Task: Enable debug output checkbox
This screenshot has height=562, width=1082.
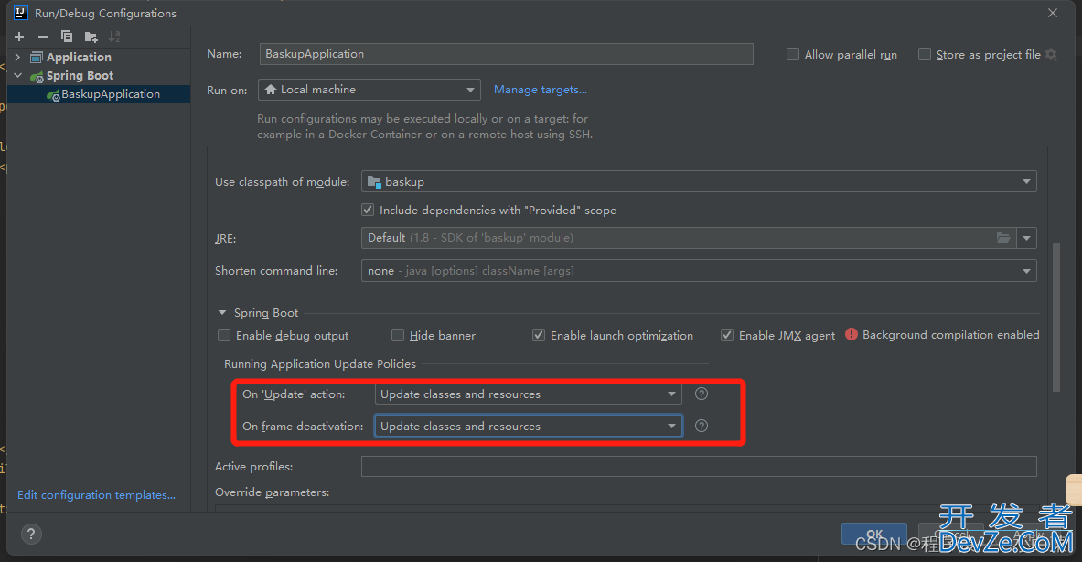Action: [x=223, y=336]
